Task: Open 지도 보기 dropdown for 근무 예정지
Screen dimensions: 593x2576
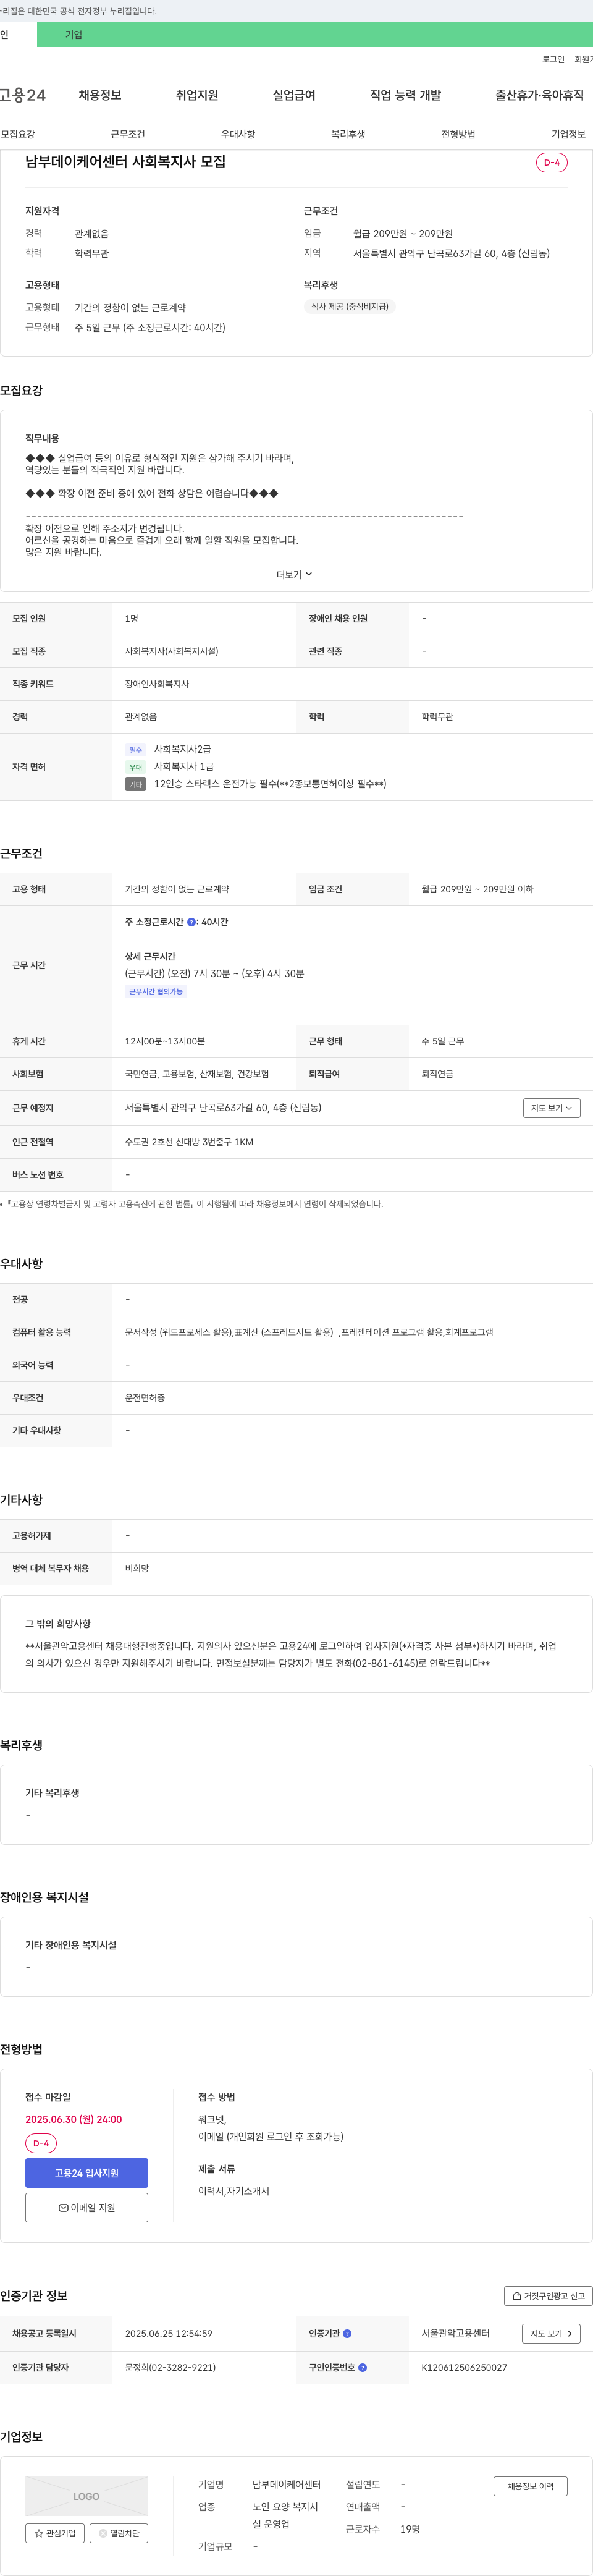Action: [x=551, y=1108]
